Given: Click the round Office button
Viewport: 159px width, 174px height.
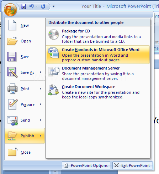Looking at the screenshot, I should [10, 10].
